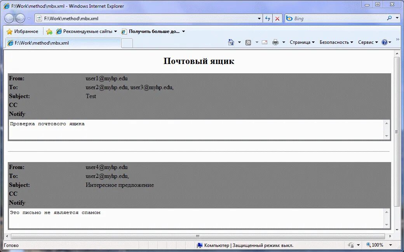Click the RSS feeds icon

[248, 42]
